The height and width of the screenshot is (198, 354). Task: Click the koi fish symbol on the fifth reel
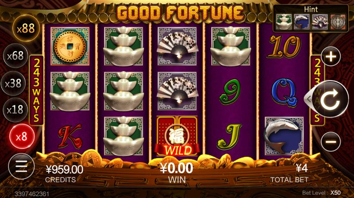(x=284, y=136)
